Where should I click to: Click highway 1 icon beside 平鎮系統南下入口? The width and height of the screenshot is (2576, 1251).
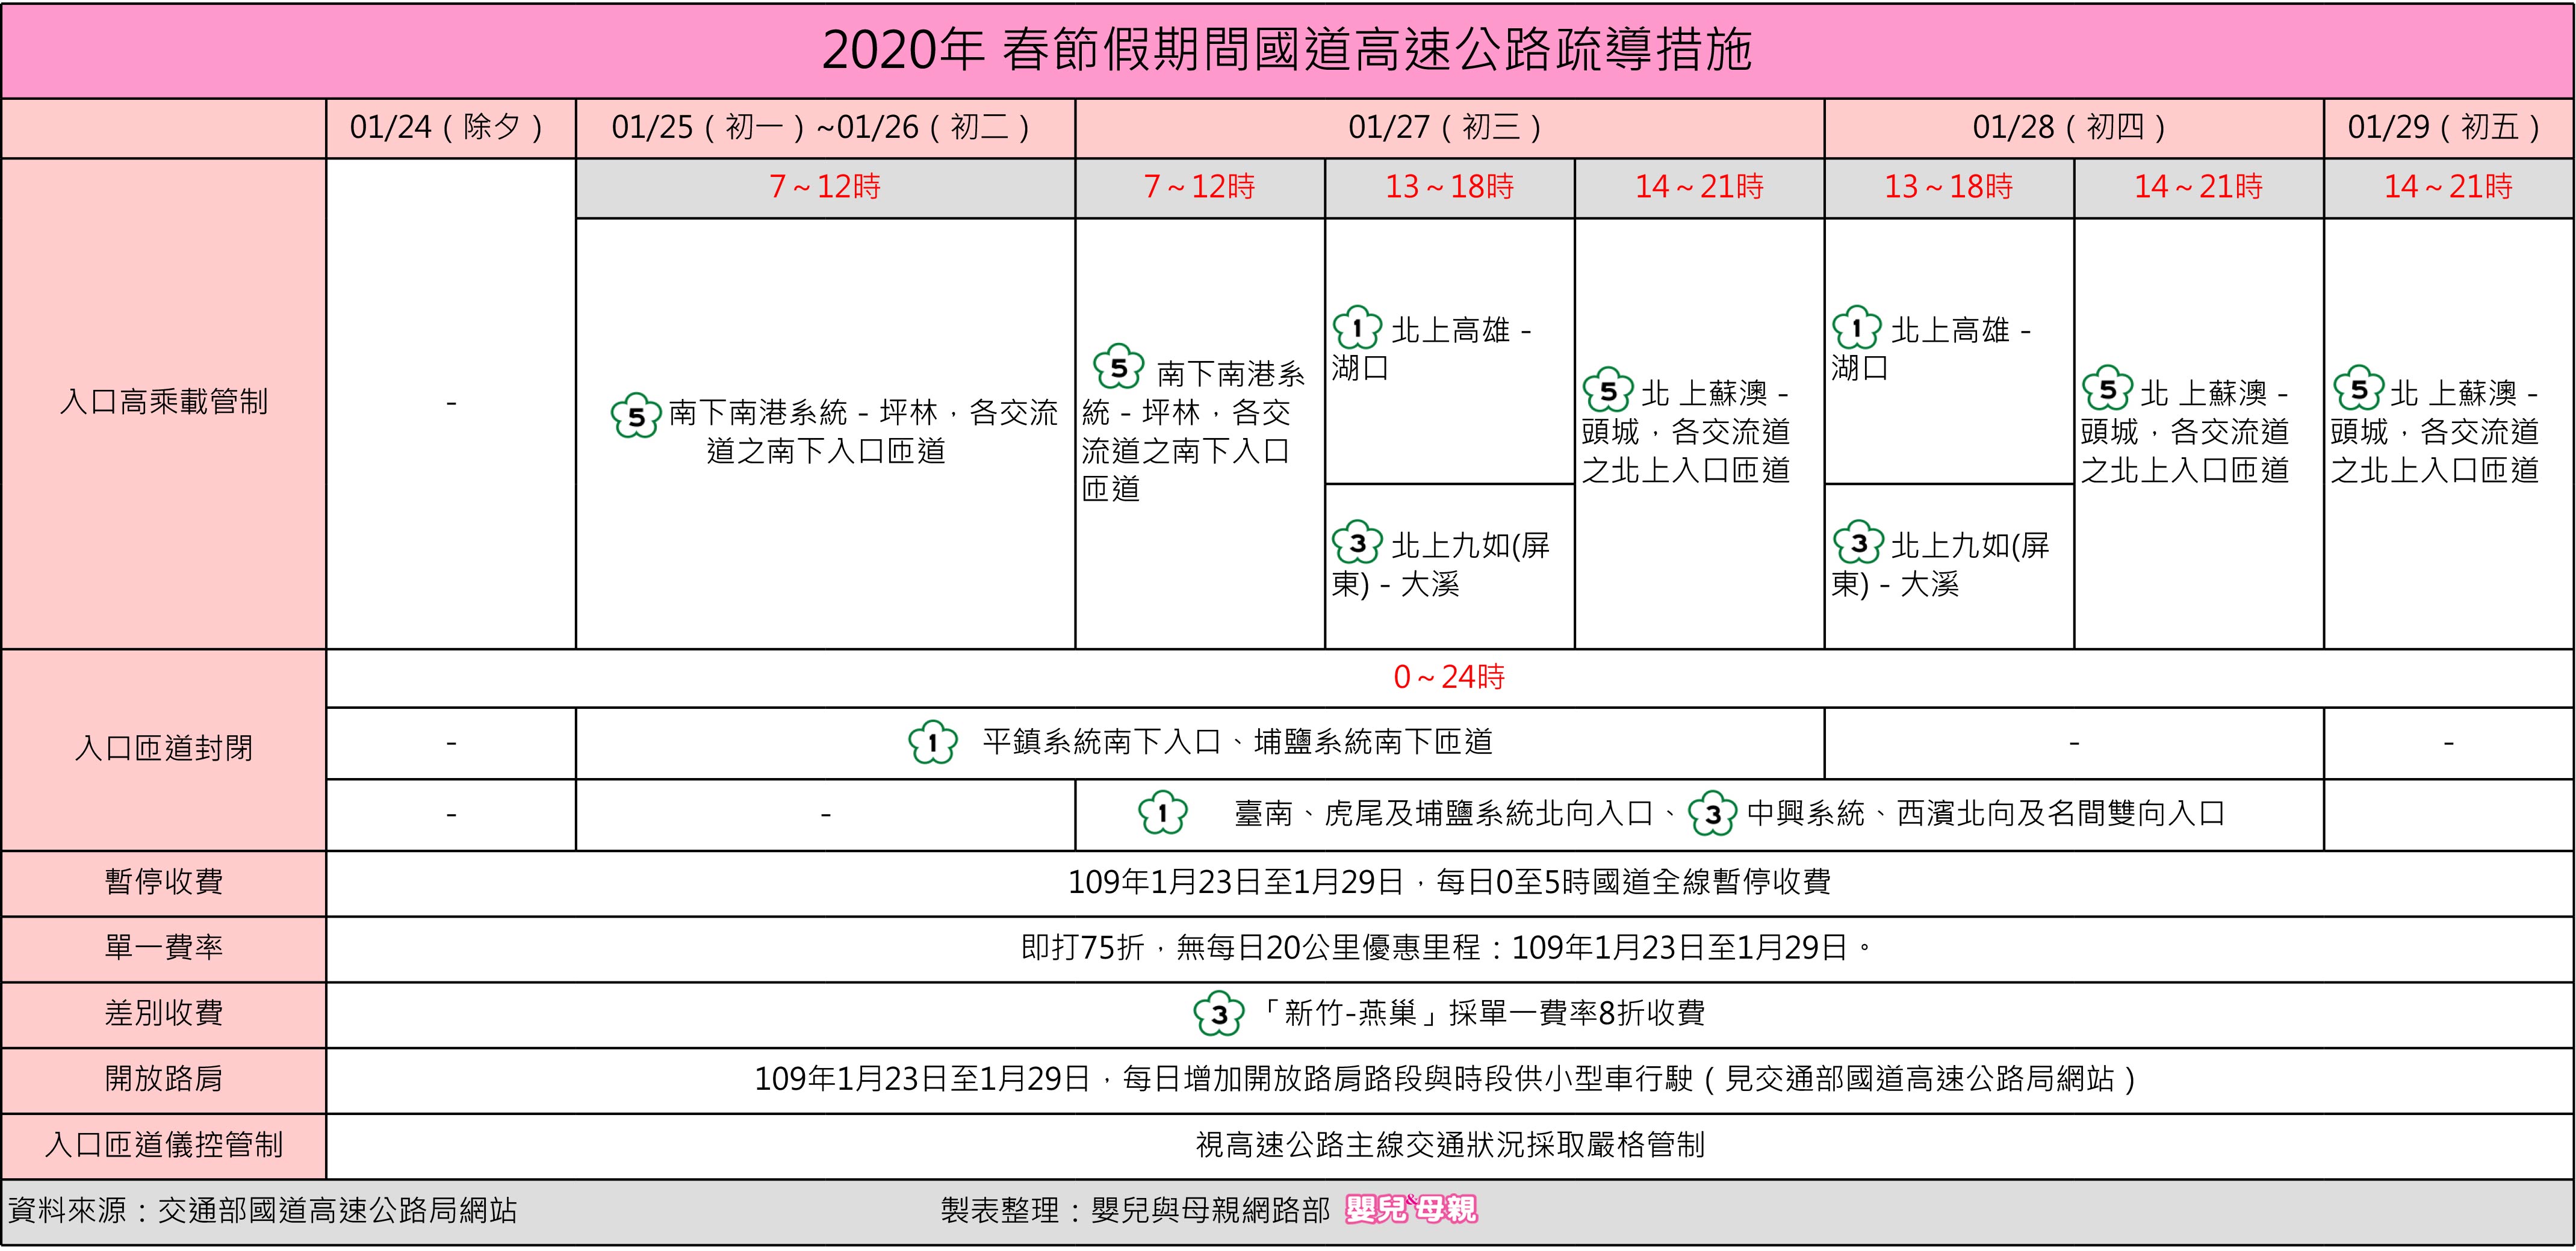[x=932, y=743]
